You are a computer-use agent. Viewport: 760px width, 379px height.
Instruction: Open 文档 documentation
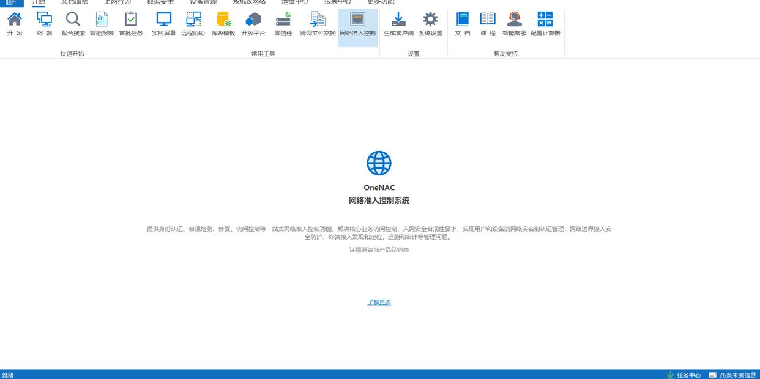[463, 24]
